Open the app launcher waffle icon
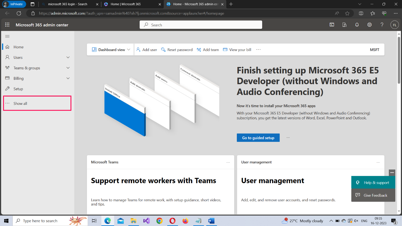Image resolution: width=402 pixels, height=226 pixels. click(x=7, y=25)
